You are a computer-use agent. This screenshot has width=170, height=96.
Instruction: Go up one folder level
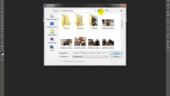coord(101,11)
